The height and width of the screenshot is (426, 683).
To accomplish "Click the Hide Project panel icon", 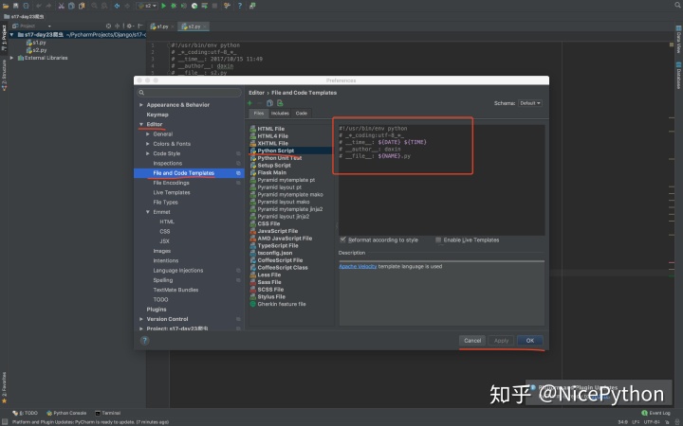I will click(139, 27).
